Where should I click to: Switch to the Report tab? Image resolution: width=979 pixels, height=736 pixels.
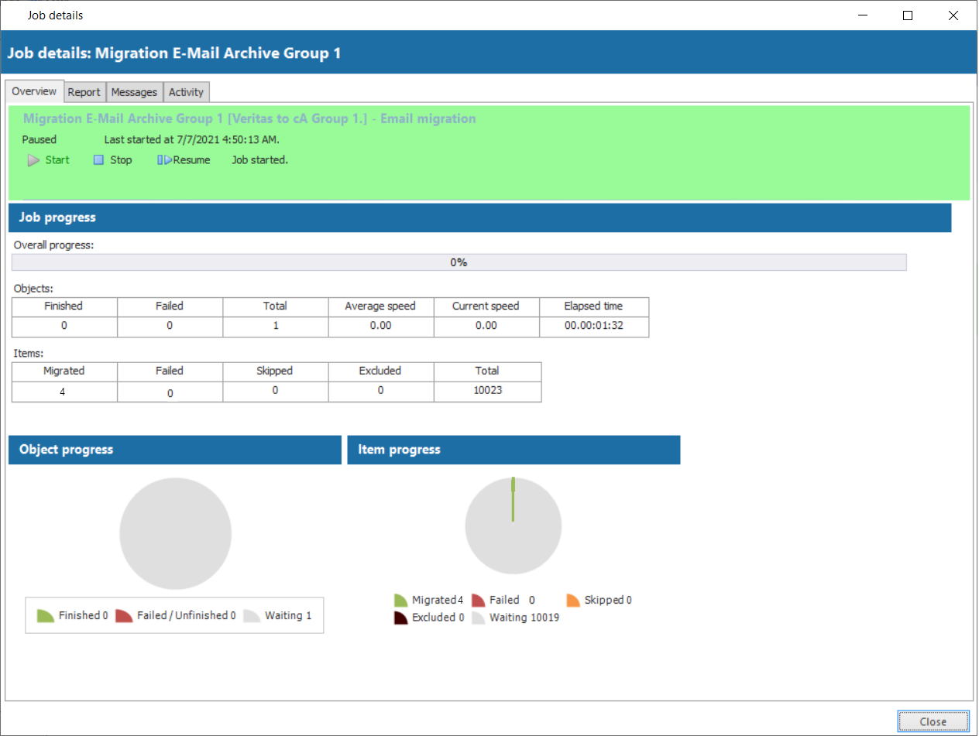[84, 92]
